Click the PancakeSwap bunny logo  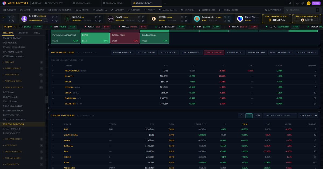point(197,19)
